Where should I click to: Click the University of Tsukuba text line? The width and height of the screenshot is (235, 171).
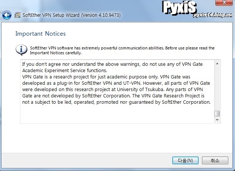click(x=112, y=89)
